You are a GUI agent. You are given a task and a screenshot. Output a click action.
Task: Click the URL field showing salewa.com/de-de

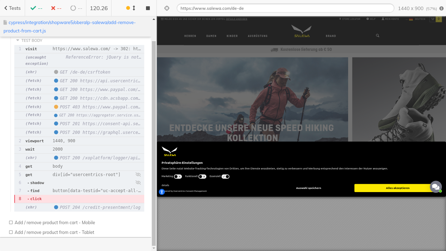point(285,8)
